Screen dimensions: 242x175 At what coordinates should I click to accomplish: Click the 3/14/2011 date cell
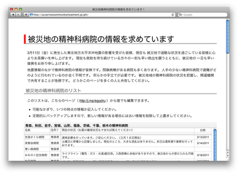[x=203, y=143]
